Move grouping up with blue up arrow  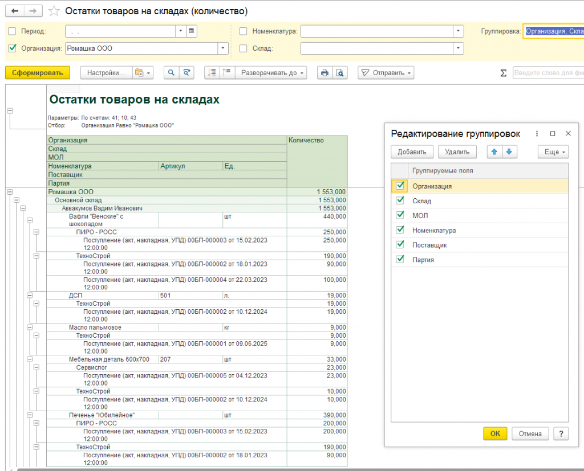[494, 151]
